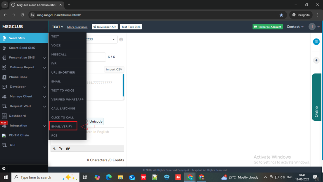Choose IVR in the service menu
This screenshot has width=323, height=182.
click(x=68, y=64)
